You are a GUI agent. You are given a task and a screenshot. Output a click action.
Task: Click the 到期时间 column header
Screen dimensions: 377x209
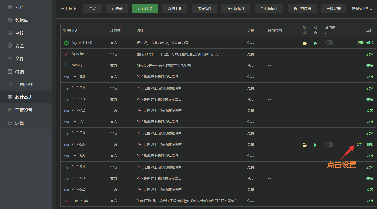(275, 30)
